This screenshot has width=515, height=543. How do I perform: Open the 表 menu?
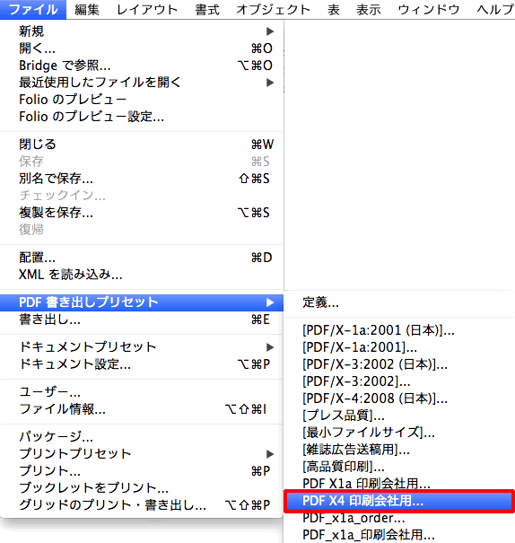tap(334, 9)
